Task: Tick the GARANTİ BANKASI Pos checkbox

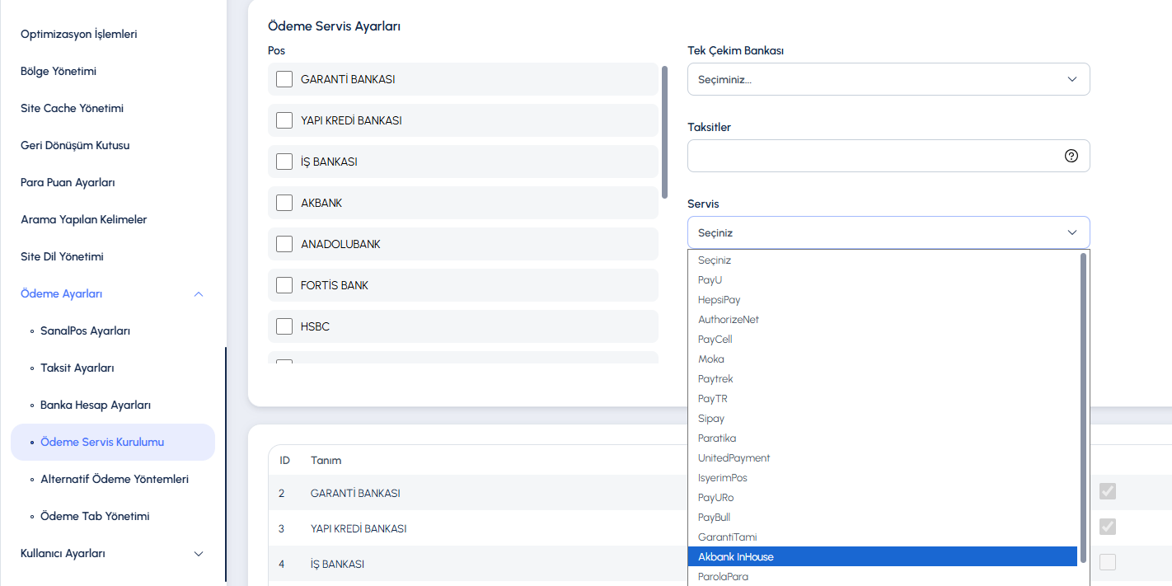Action: tap(284, 79)
